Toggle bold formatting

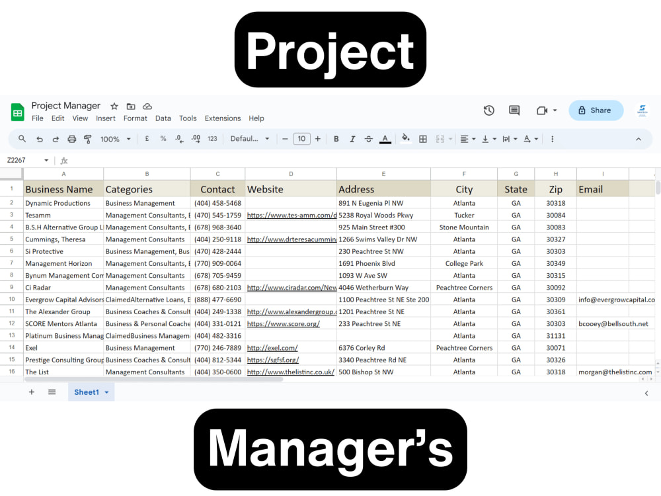tap(336, 139)
